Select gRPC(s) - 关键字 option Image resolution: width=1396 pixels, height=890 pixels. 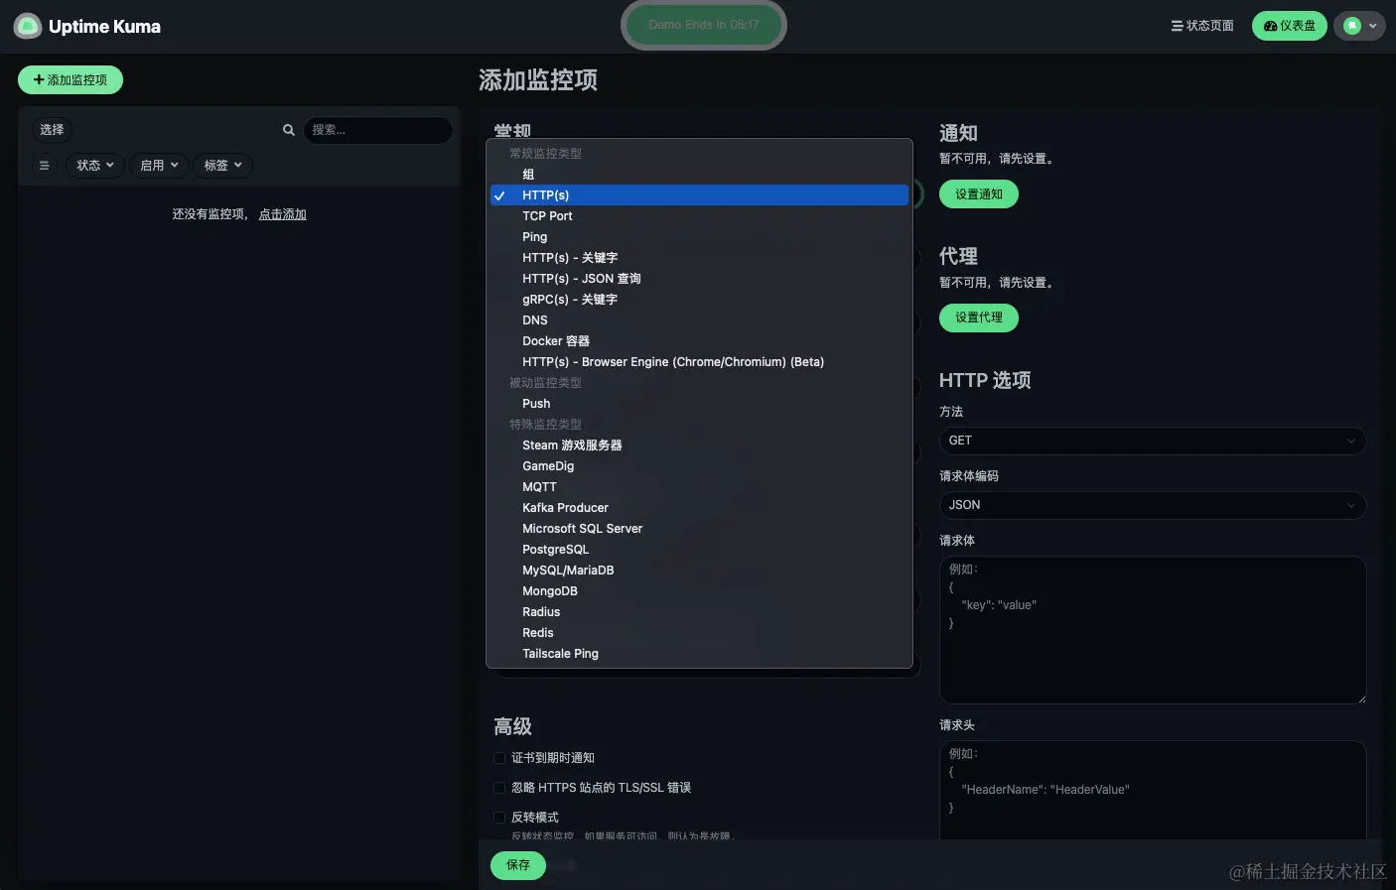pos(699,300)
